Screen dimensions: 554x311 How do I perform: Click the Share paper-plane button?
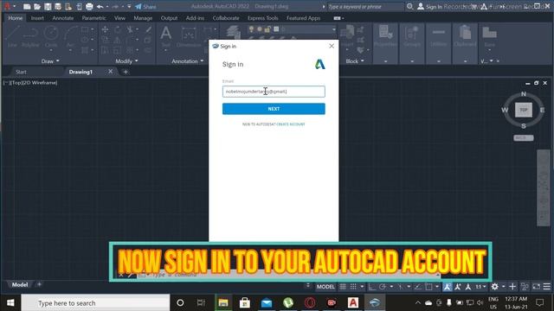click(x=145, y=6)
